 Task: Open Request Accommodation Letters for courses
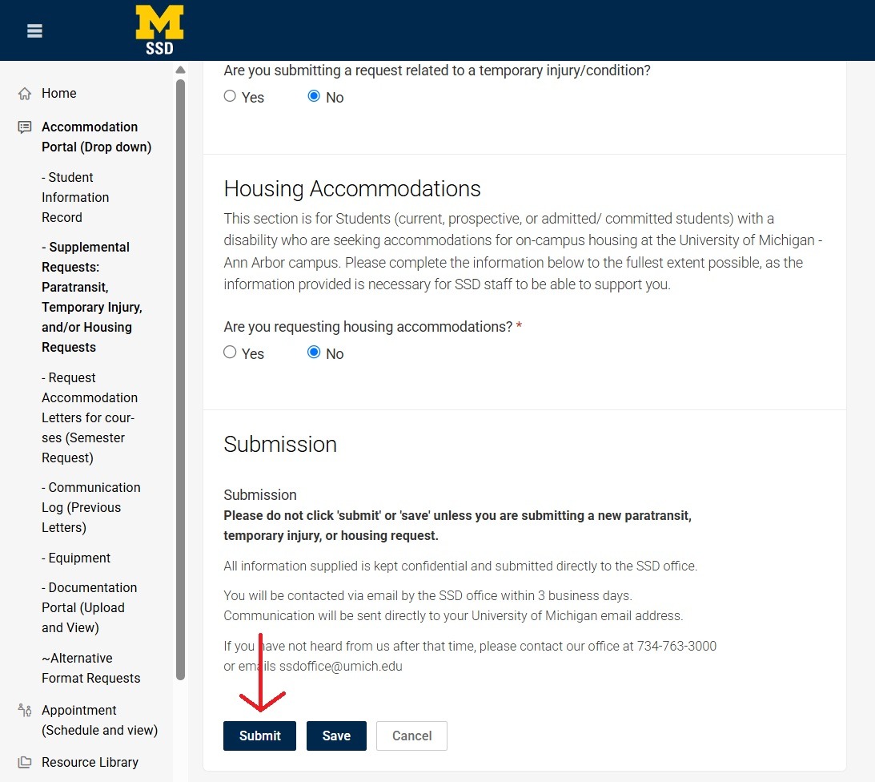90,417
